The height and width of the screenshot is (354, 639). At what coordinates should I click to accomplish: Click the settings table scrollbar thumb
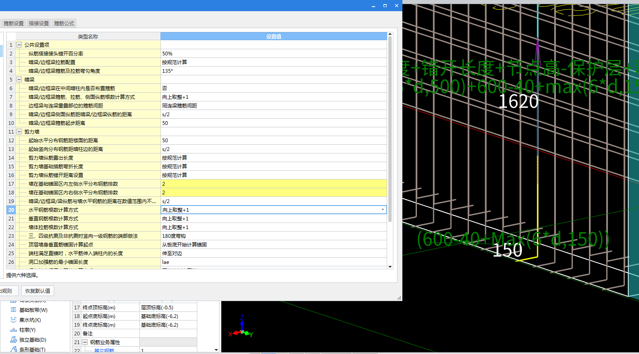click(x=390, y=129)
